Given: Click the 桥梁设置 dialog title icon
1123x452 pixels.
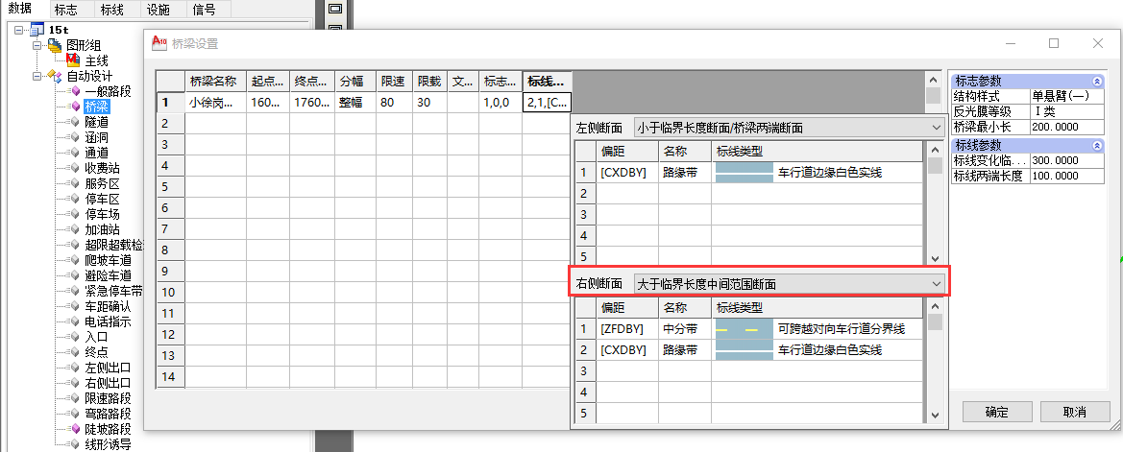Looking at the screenshot, I should pyautogui.click(x=159, y=43).
